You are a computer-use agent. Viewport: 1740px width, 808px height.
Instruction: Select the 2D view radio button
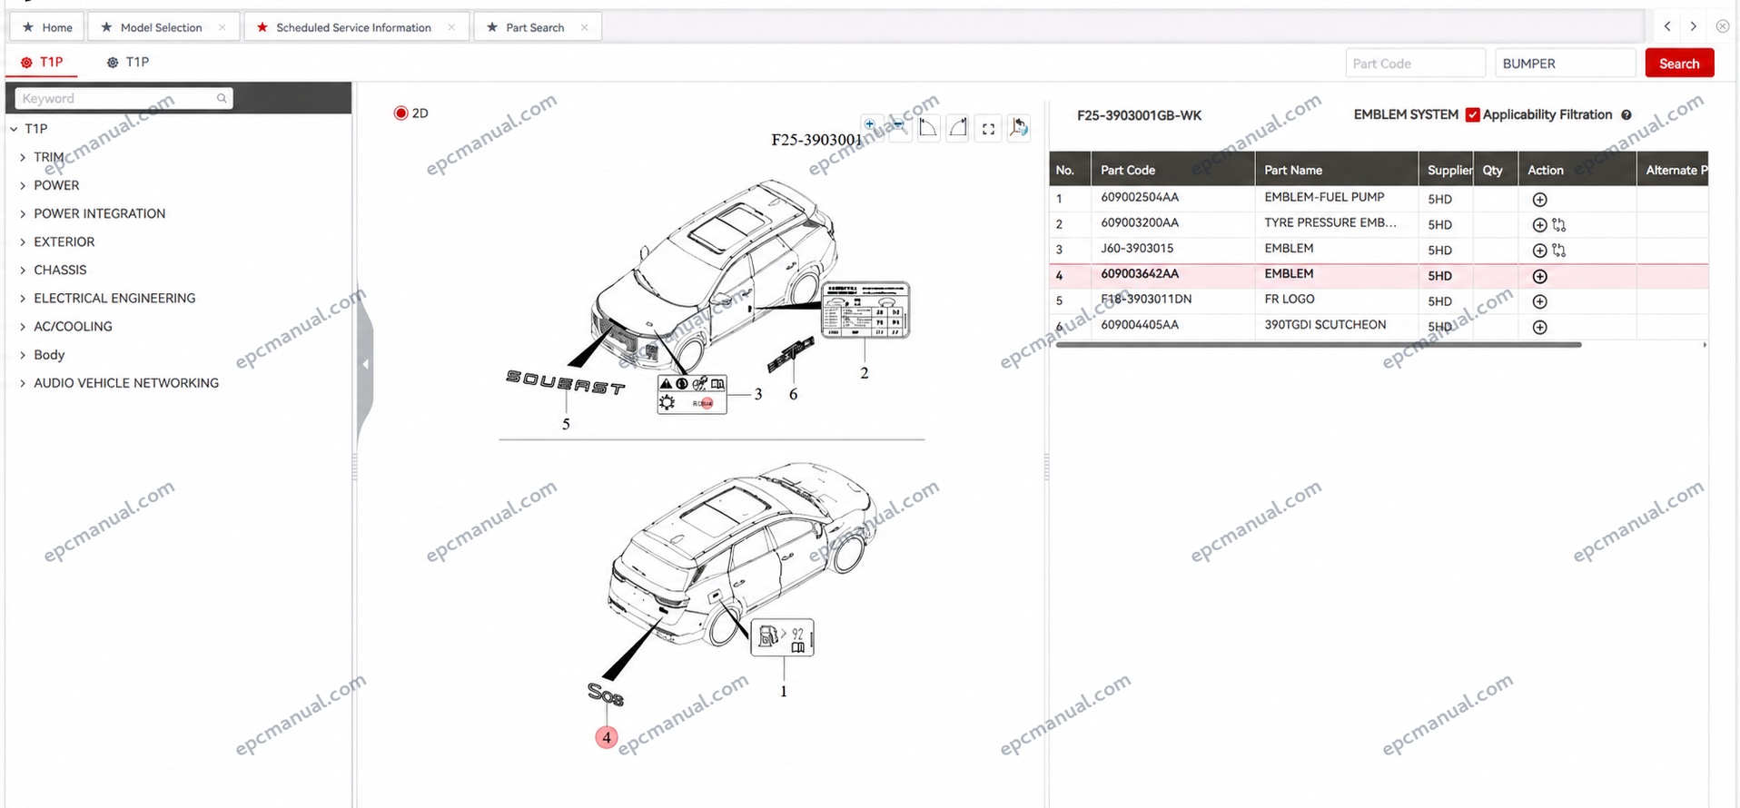[x=400, y=113]
